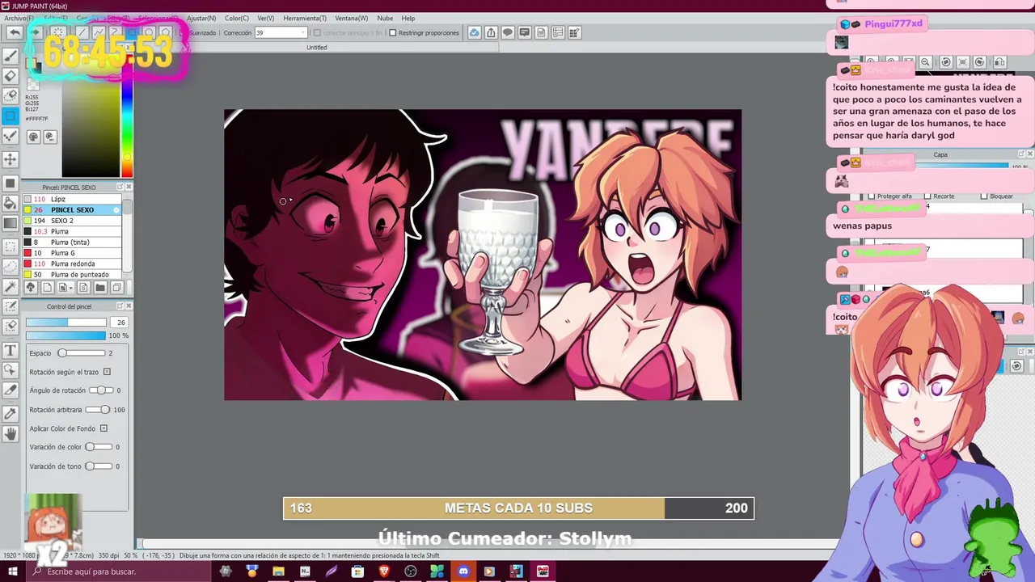Open the Help menu
Screen dimensions: 1035x582
click(408, 18)
